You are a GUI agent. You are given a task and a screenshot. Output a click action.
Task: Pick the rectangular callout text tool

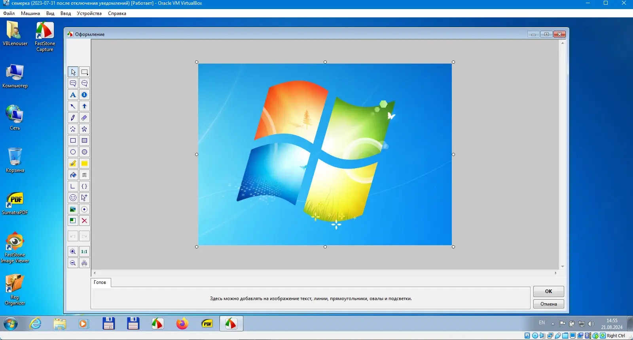pyautogui.click(x=73, y=83)
